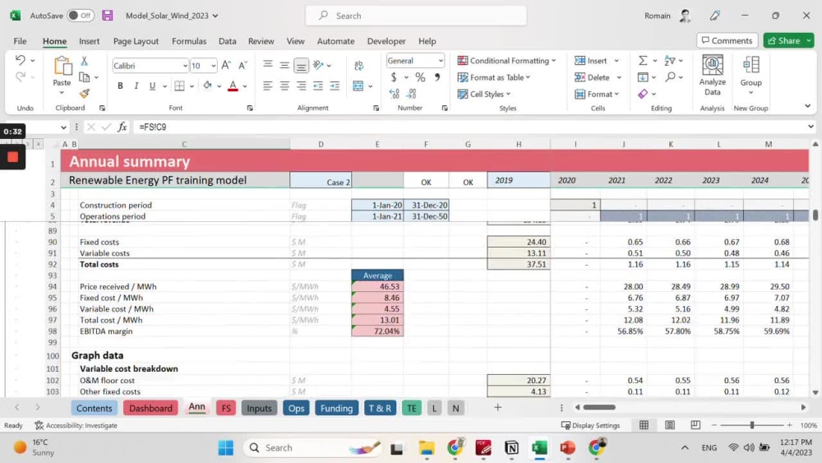Click the Redo arrow icon
Image resolution: width=822 pixels, height=463 pixels.
(20, 77)
